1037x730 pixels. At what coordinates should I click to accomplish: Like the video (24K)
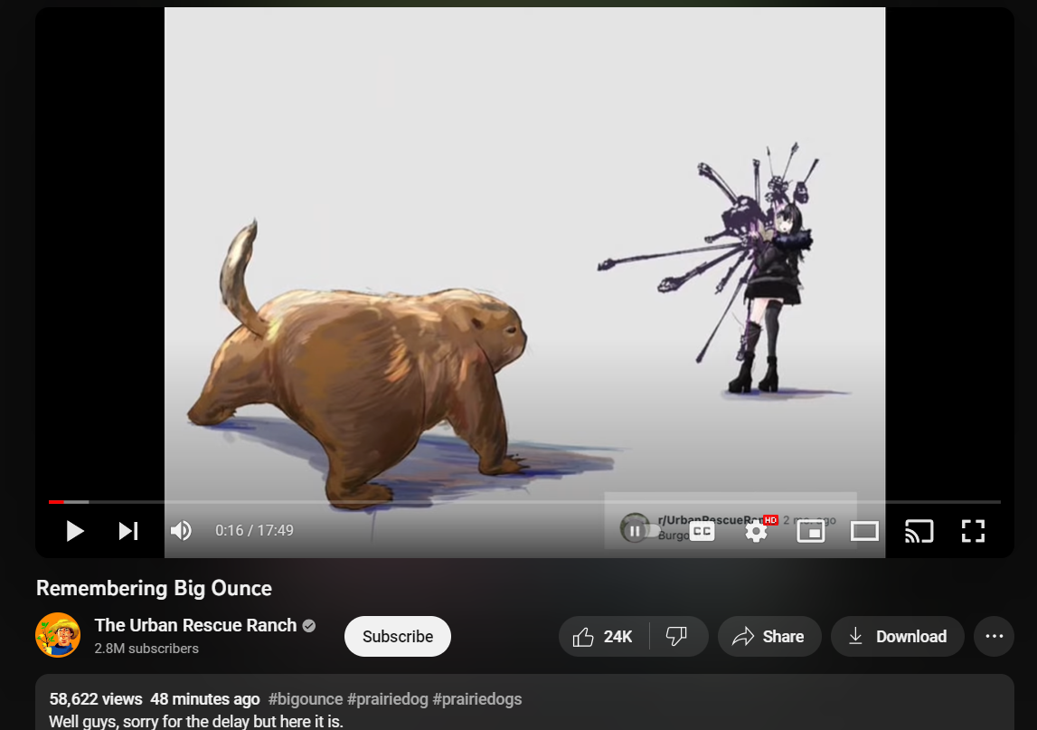(x=604, y=637)
